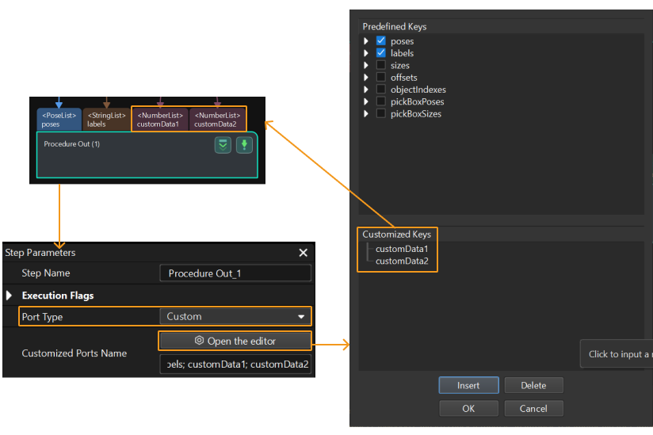Confirm with the OK button

click(x=468, y=408)
